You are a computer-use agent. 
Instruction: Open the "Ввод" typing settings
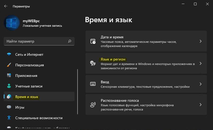pyautogui.click(x=146, y=84)
